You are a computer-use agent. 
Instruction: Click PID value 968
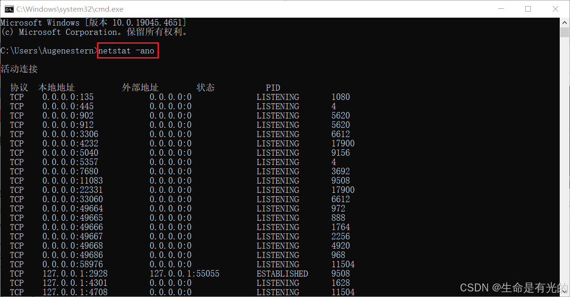(x=338, y=255)
